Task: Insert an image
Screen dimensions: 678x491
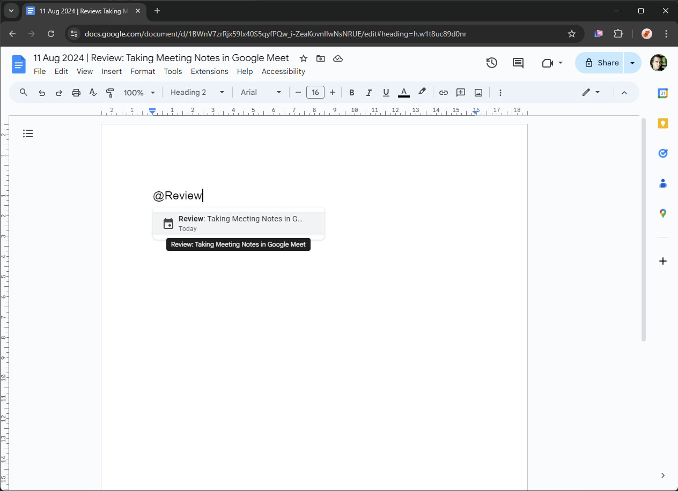Action: pyautogui.click(x=478, y=92)
